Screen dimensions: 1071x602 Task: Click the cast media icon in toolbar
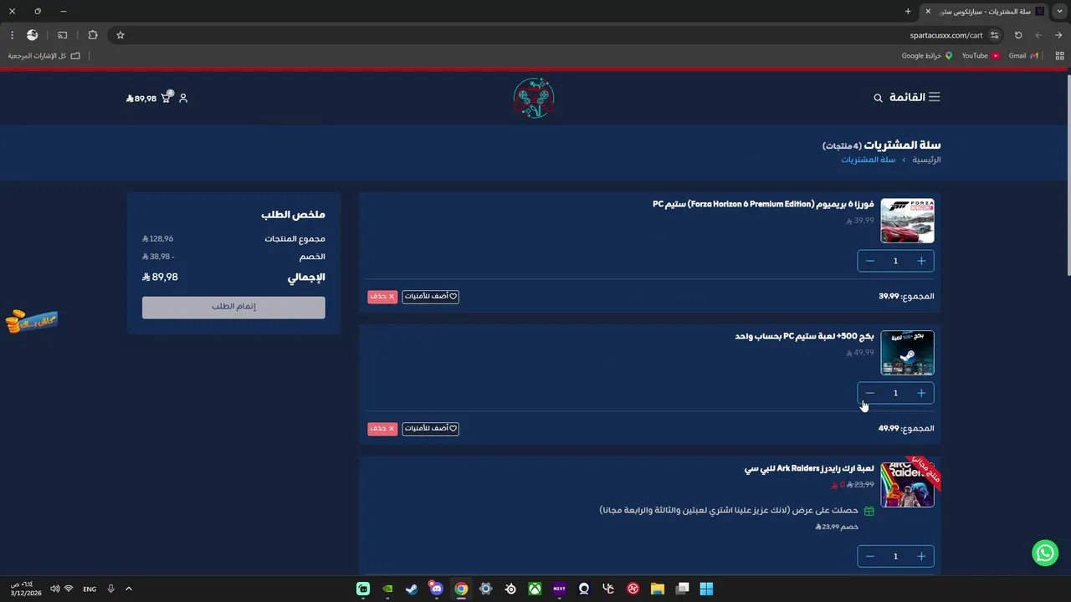point(62,35)
